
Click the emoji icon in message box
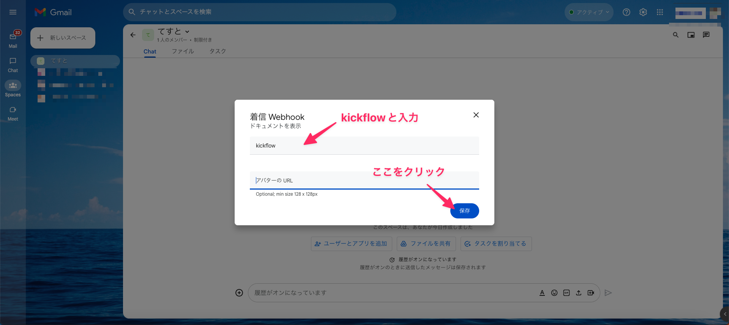[x=554, y=293]
